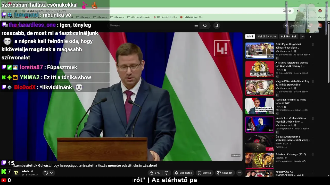This screenshot has height=185, width=330.
Task: Click the YouTube page scrollbar
Action: (328, 53)
